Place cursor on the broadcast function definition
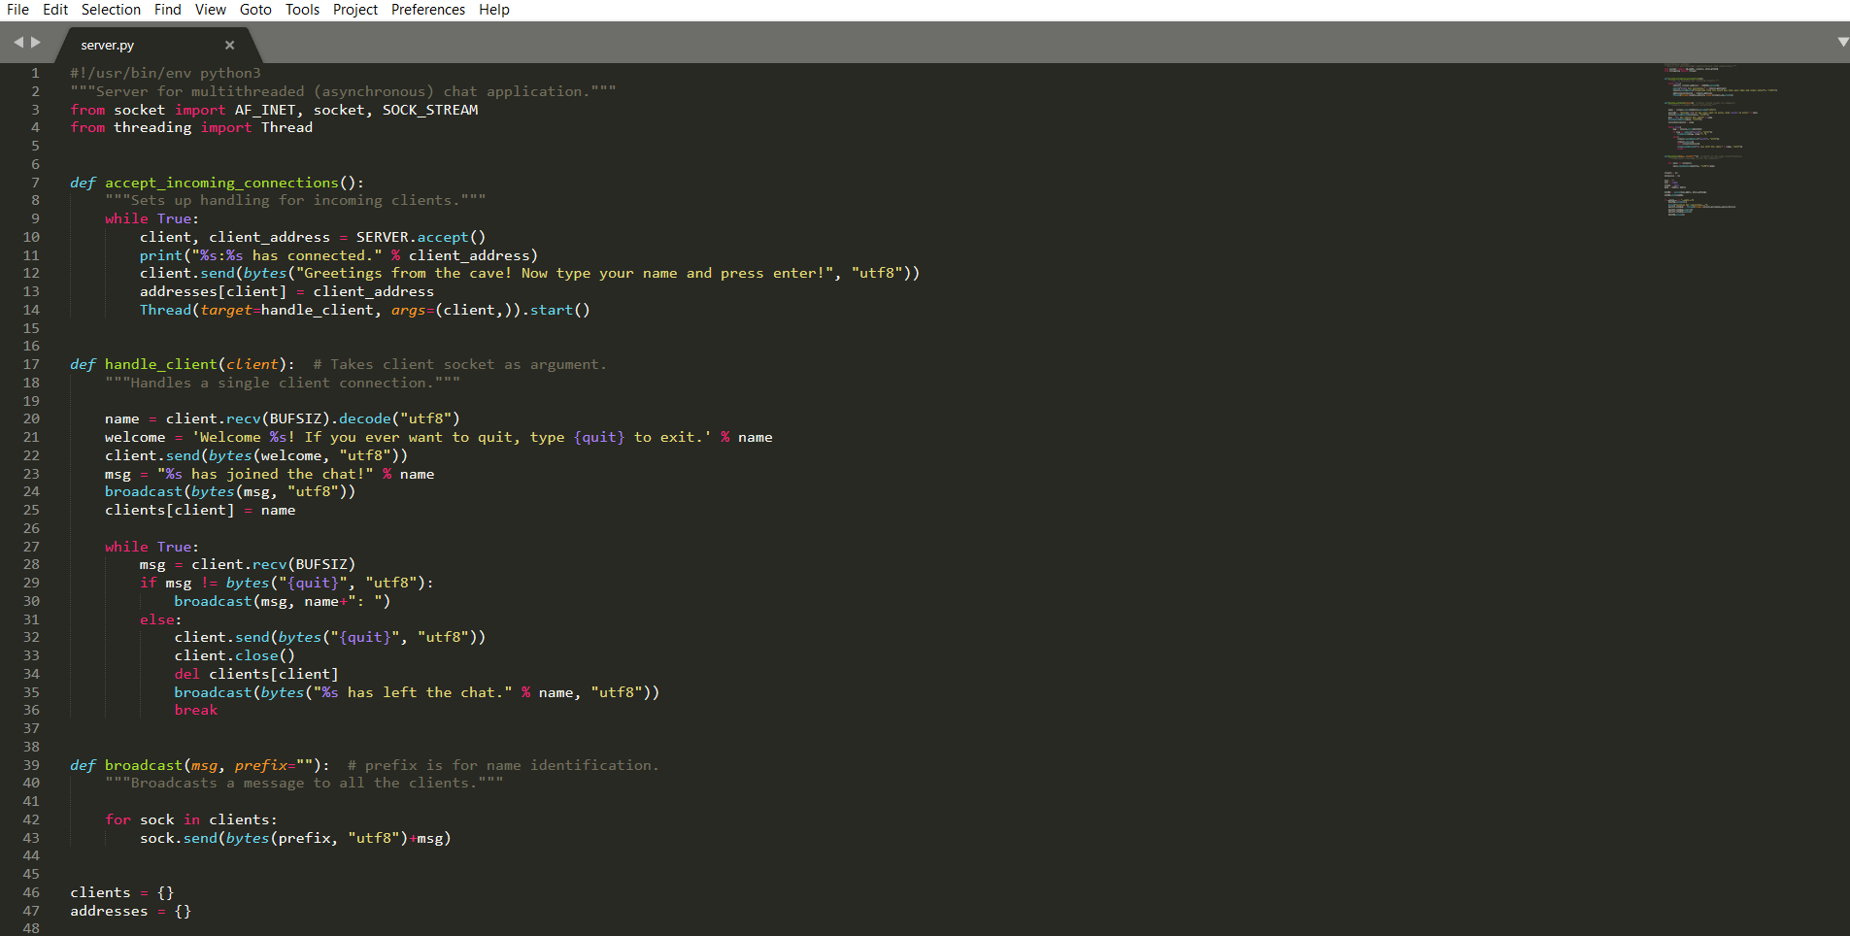This screenshot has height=936, width=1850. [143, 765]
